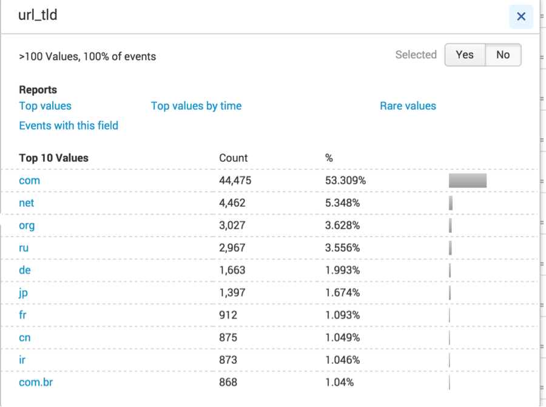This screenshot has height=407, width=546.
Task: Click the org percentage bar
Action: 450,225
